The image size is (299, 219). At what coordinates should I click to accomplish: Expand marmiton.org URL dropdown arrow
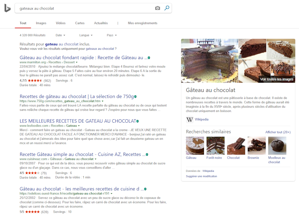pos(76,62)
